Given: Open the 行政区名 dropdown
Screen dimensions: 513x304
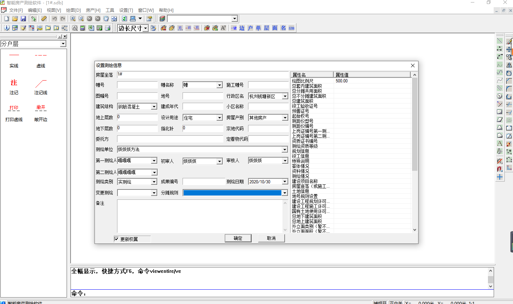Looking at the screenshot, I should 285,96.
